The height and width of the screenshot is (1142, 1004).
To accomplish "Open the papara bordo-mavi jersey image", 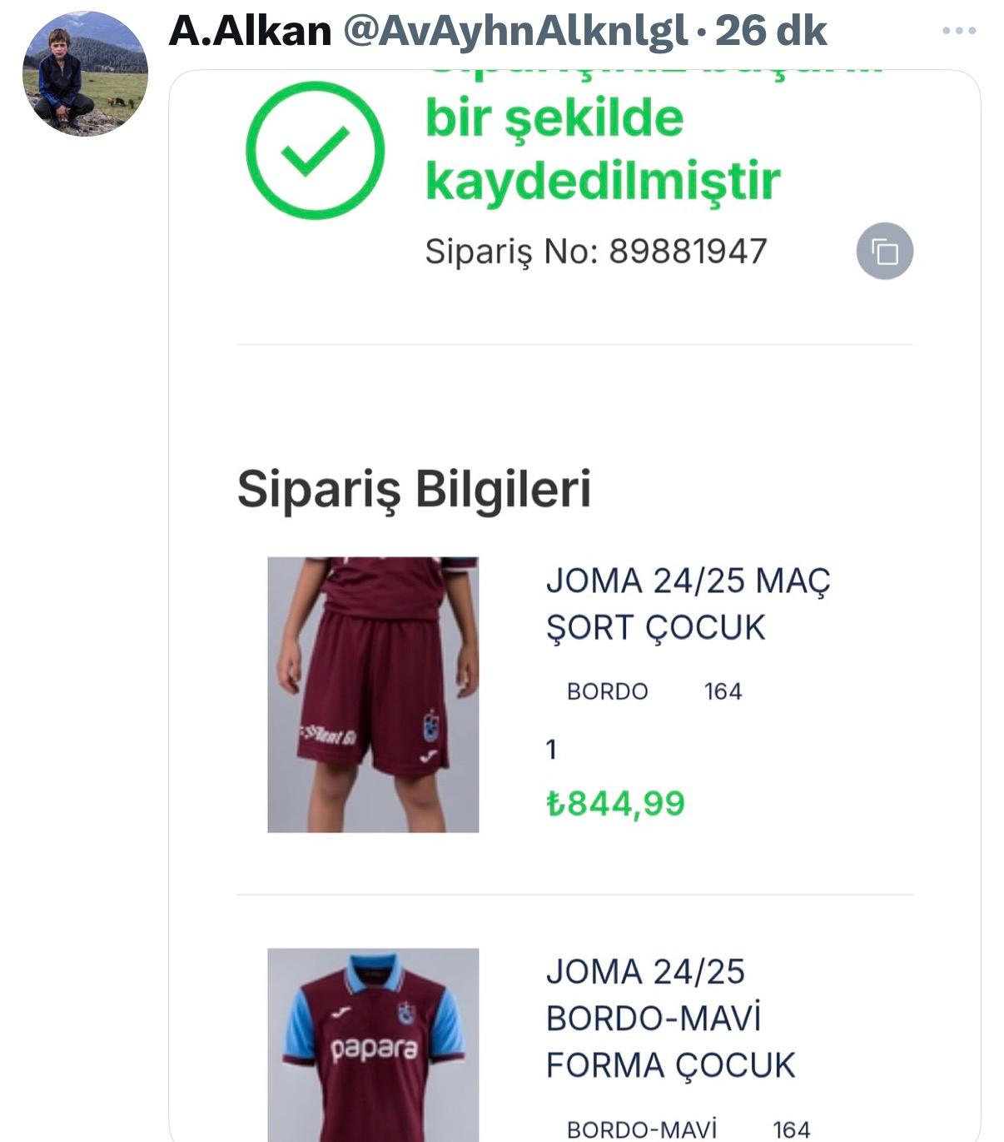I will tap(373, 1045).
